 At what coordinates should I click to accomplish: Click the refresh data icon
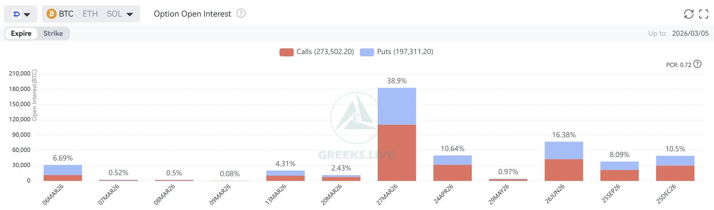click(x=688, y=14)
